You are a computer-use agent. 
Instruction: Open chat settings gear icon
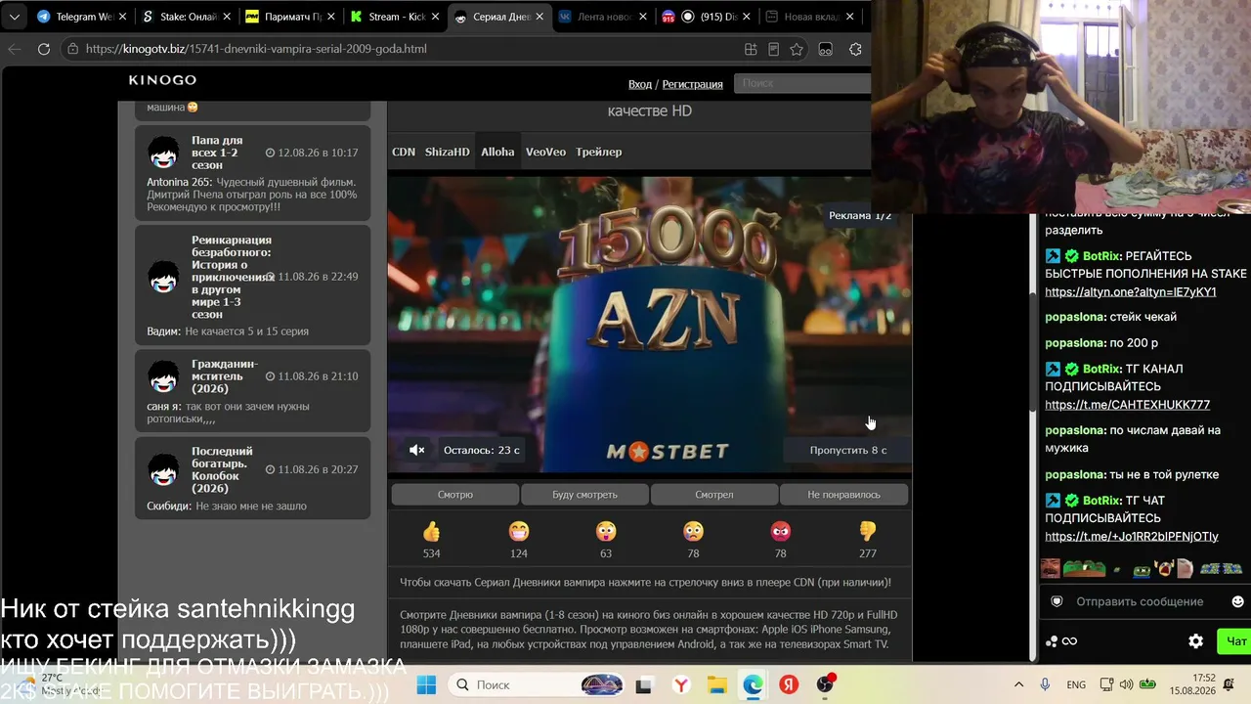tap(1195, 641)
